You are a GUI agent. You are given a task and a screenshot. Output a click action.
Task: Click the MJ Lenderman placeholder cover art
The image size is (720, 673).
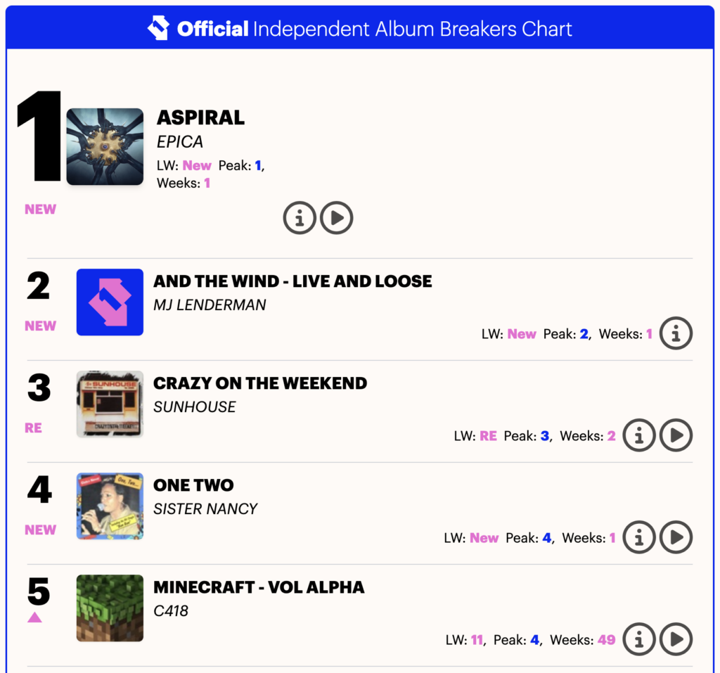point(110,302)
